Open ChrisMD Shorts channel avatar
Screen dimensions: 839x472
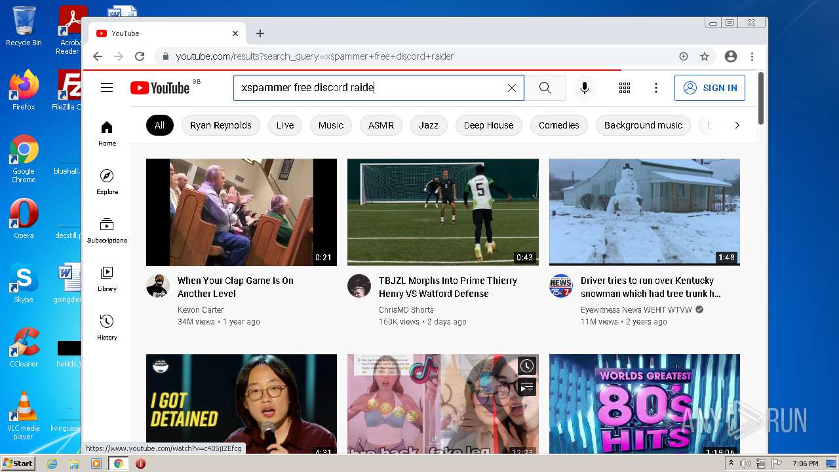[359, 286]
